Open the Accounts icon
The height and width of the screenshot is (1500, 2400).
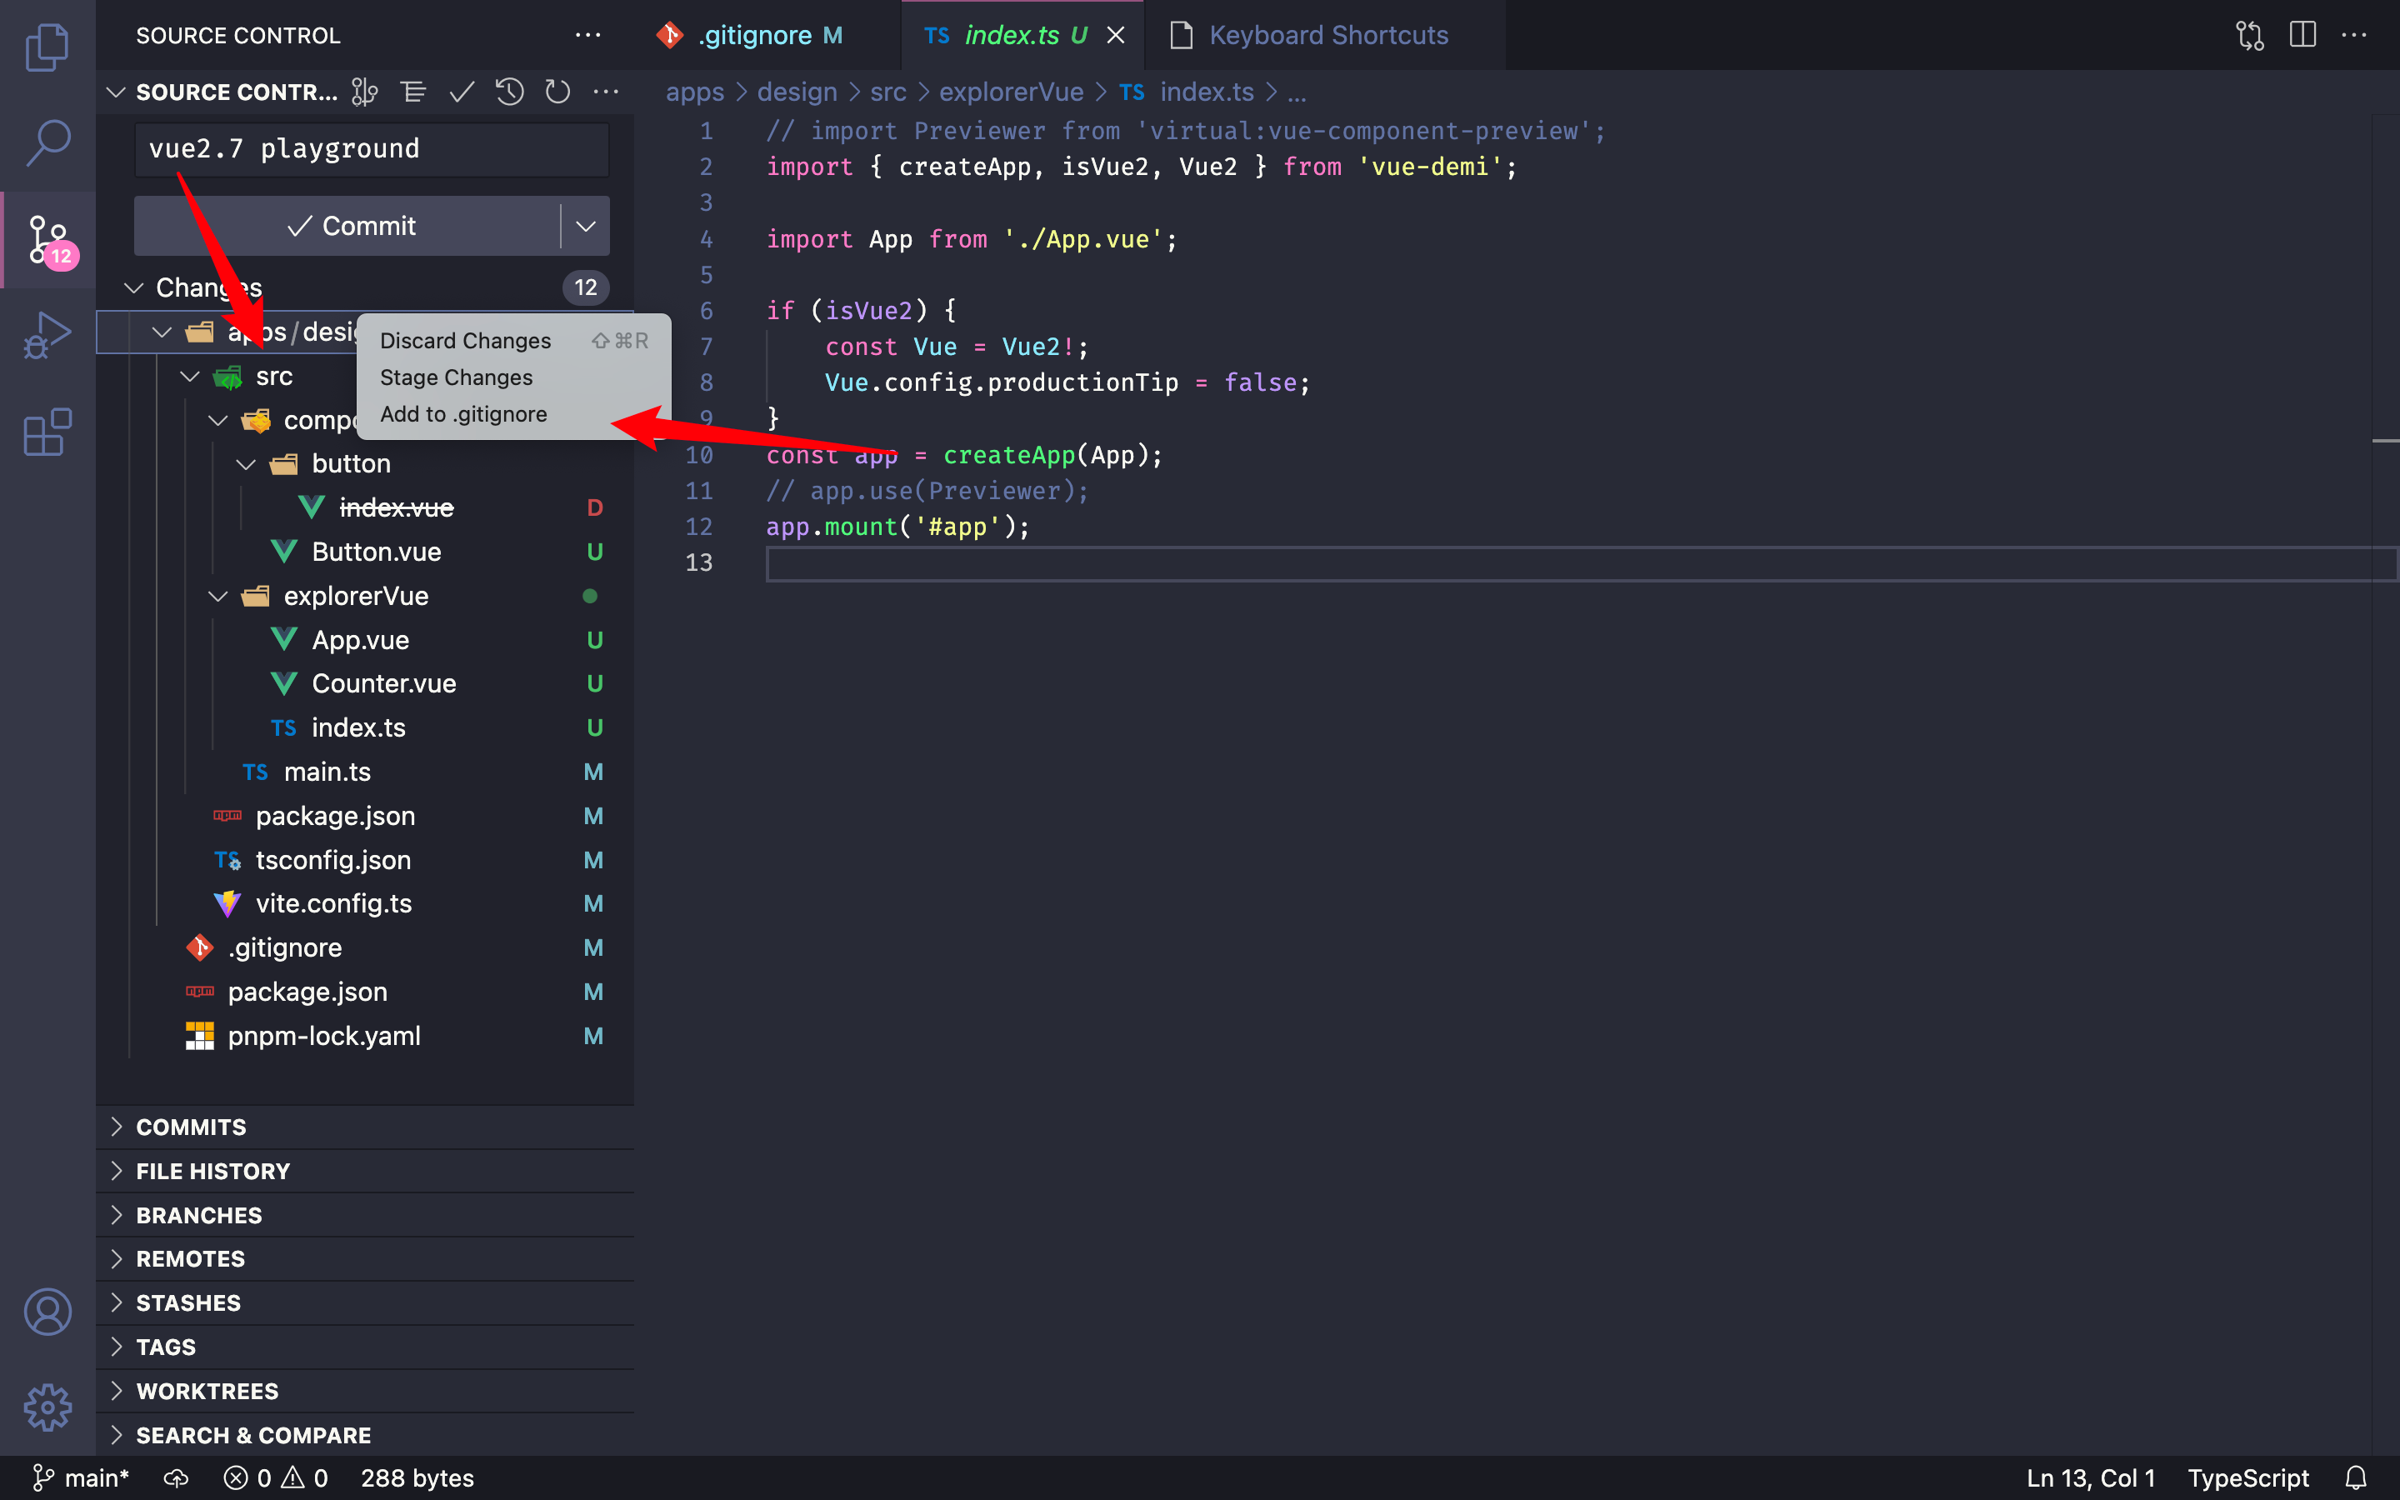[x=47, y=1312]
